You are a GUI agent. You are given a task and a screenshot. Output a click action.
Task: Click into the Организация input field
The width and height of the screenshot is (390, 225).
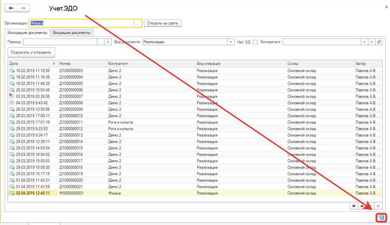pyautogui.click(x=81, y=23)
